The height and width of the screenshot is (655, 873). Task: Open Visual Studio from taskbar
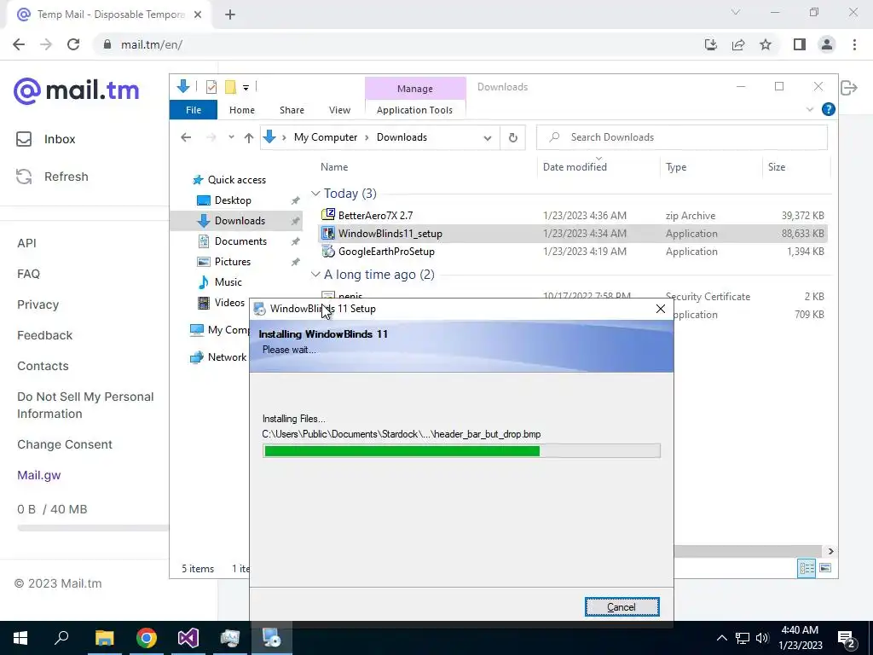click(x=188, y=638)
